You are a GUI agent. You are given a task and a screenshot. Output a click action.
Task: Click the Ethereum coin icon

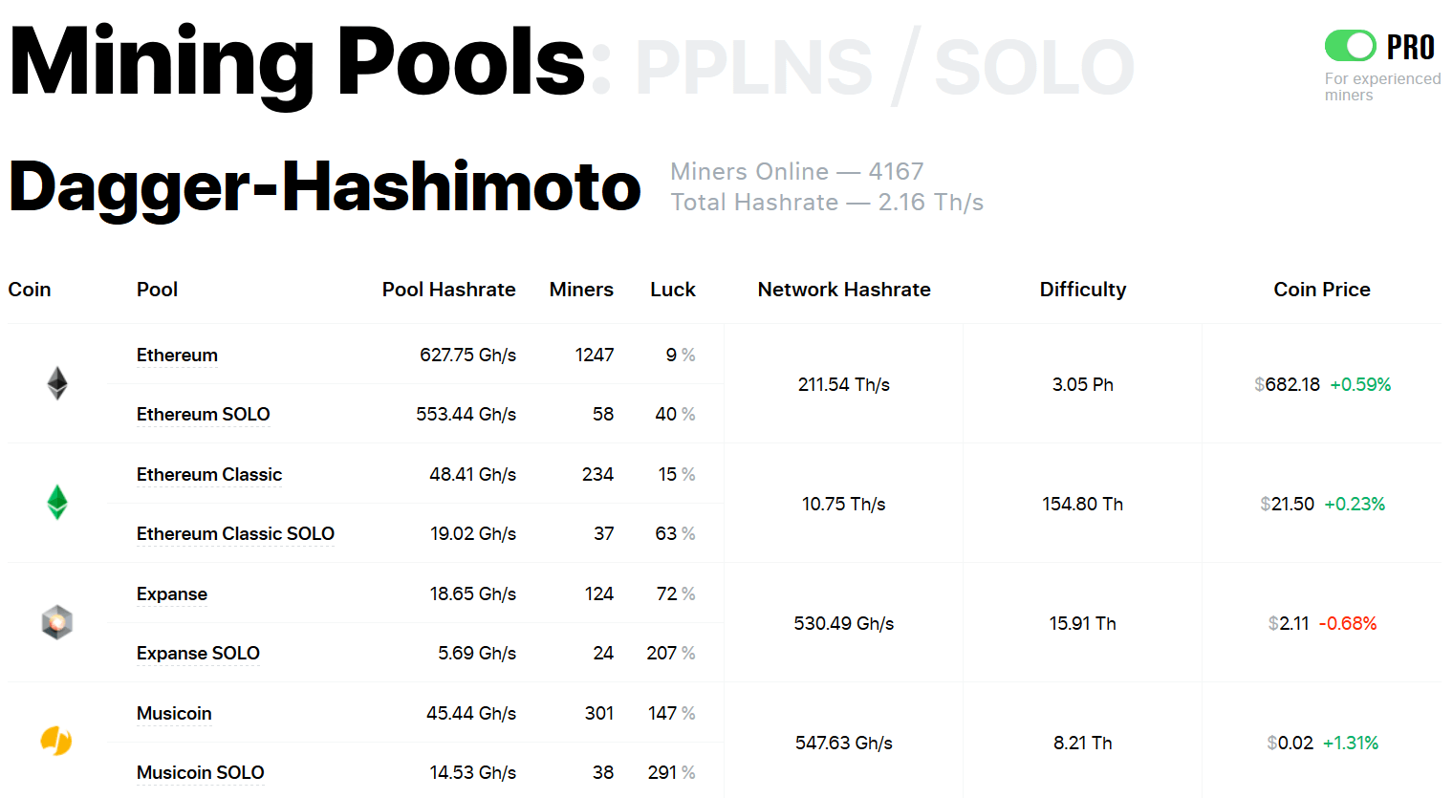(57, 383)
